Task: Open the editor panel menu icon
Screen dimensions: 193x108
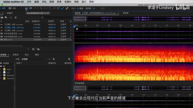Action: click(x=118, y=13)
